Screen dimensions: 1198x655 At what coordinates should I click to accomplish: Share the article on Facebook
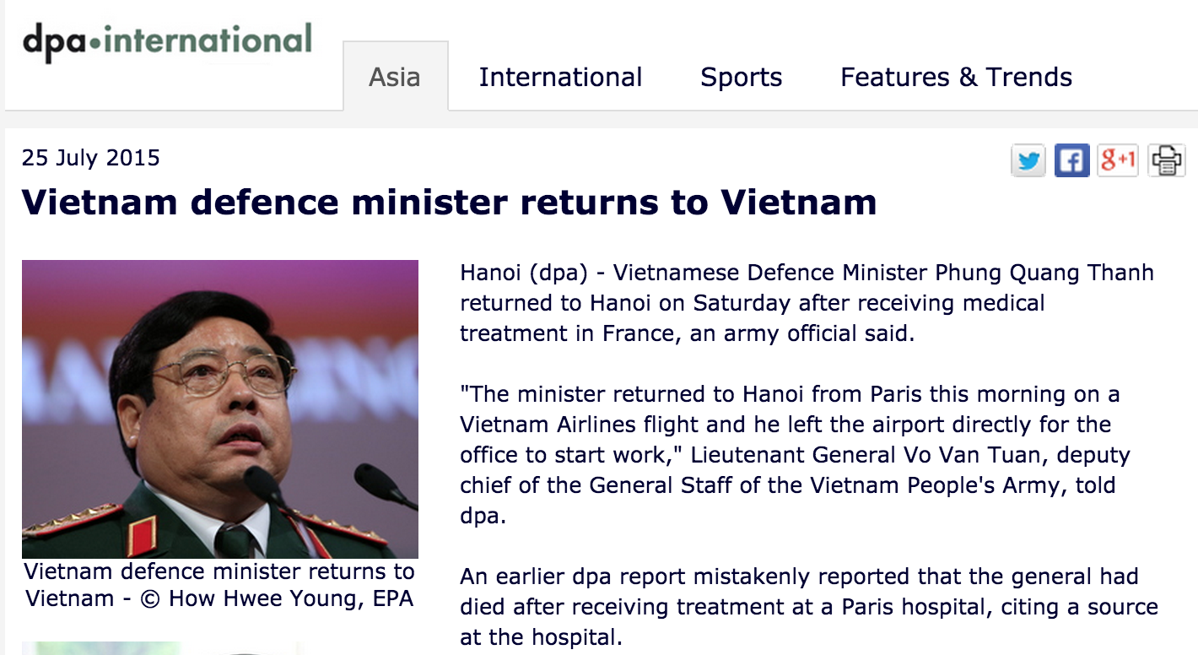pos(1071,160)
